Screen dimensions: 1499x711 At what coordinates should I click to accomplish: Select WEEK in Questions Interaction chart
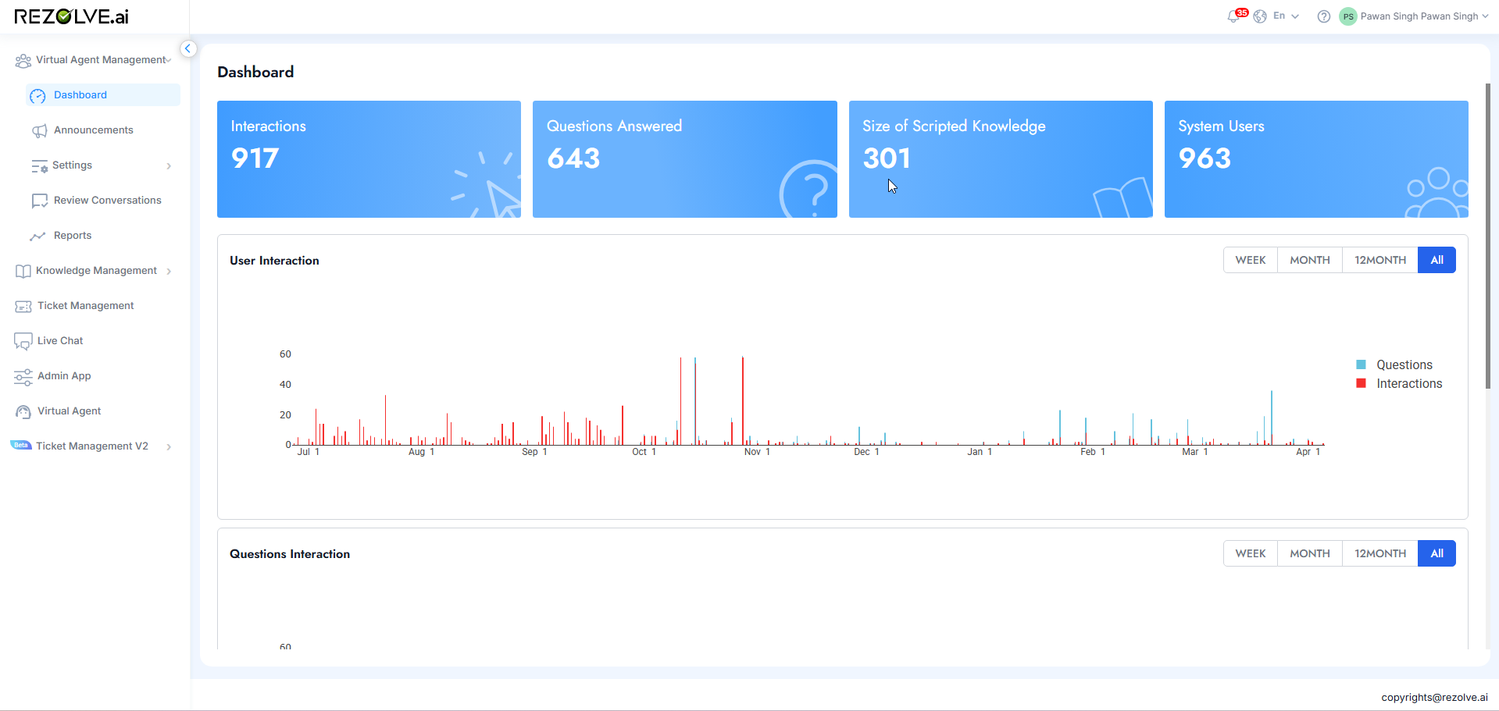(1251, 553)
